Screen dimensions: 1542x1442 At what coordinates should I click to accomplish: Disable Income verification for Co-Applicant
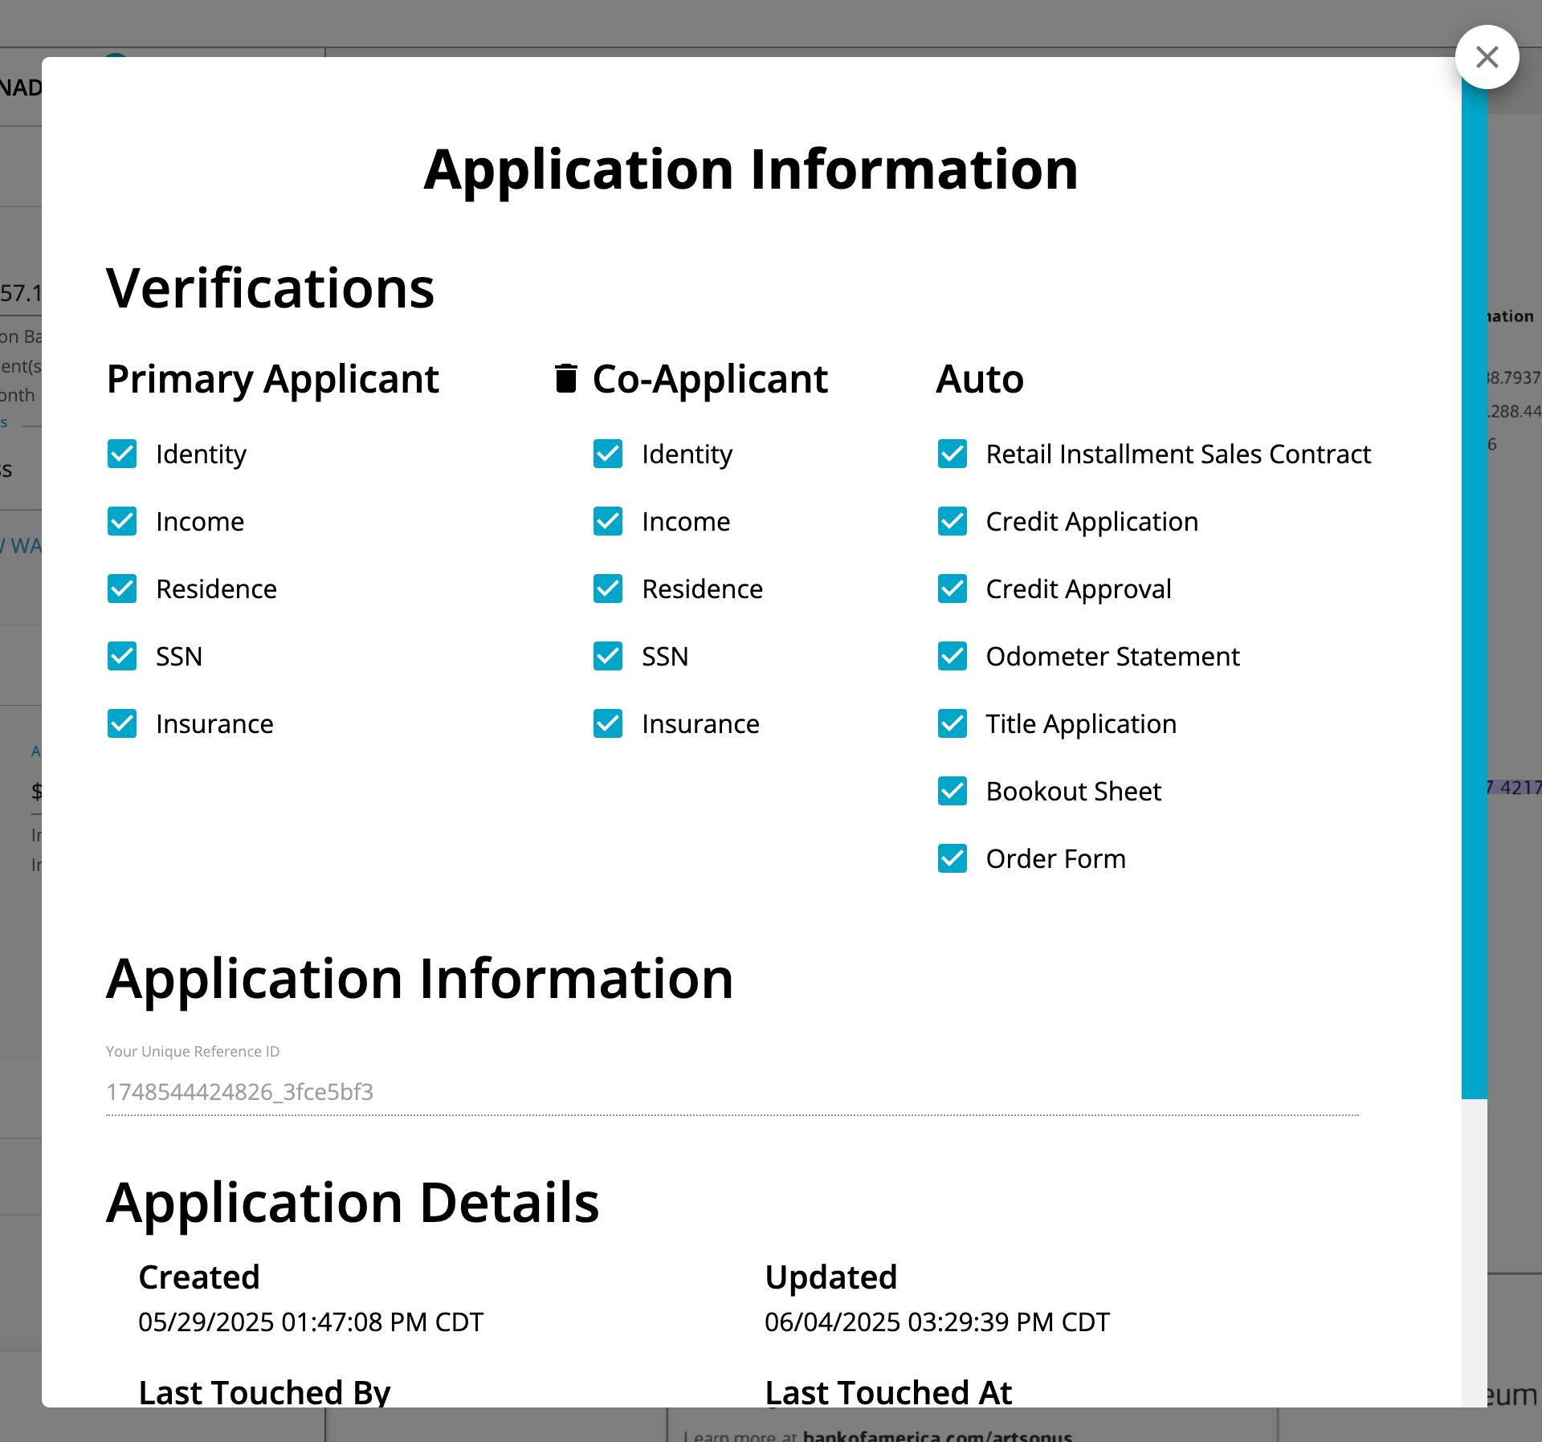tap(607, 522)
